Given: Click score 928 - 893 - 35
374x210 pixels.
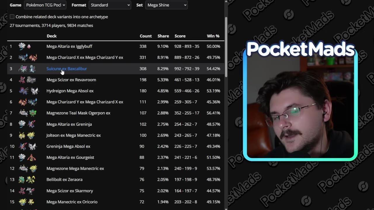Looking at the screenshot, I should coord(187,46).
